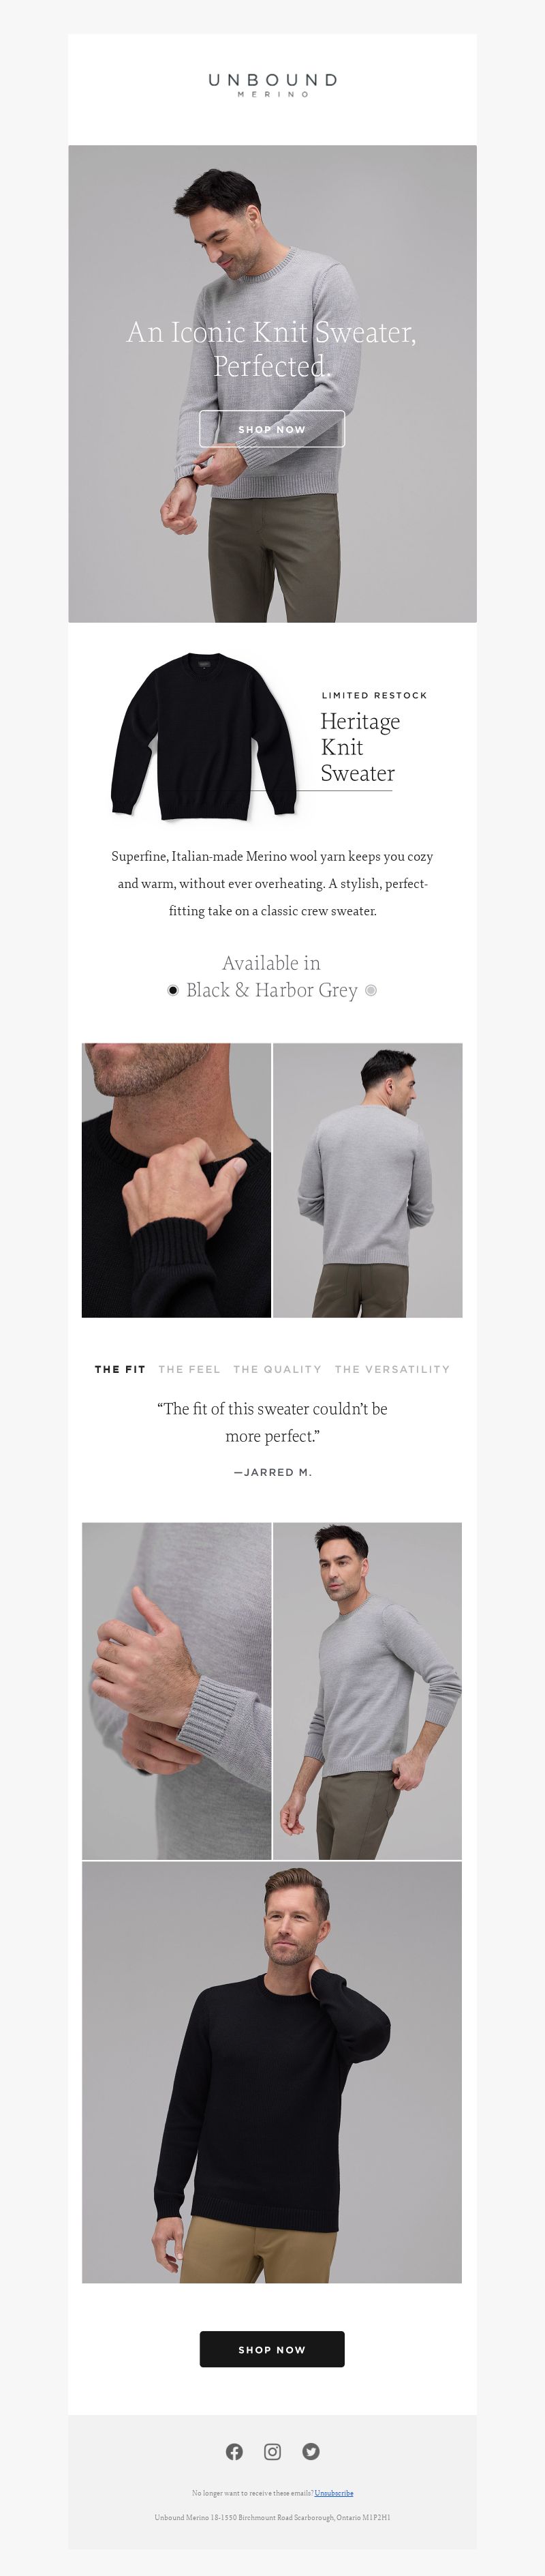Switch to The Feel tab
The height and width of the screenshot is (2576, 545).
click(189, 1369)
